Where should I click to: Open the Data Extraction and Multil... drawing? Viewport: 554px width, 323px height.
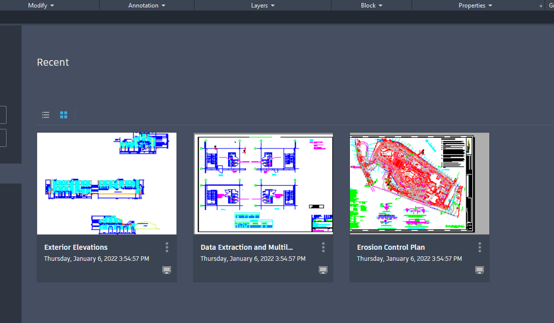tap(247, 247)
